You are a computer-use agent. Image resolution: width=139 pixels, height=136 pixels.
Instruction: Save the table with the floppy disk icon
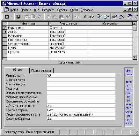[18, 17]
